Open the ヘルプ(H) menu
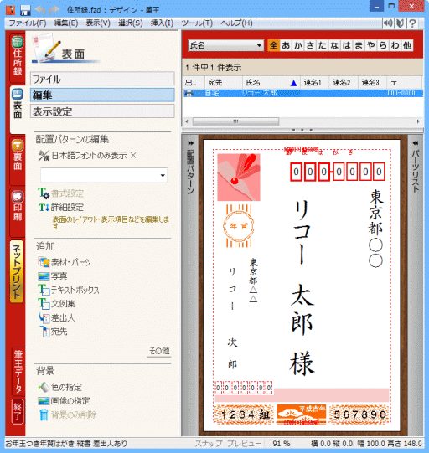The width and height of the screenshot is (429, 453). pos(236,23)
